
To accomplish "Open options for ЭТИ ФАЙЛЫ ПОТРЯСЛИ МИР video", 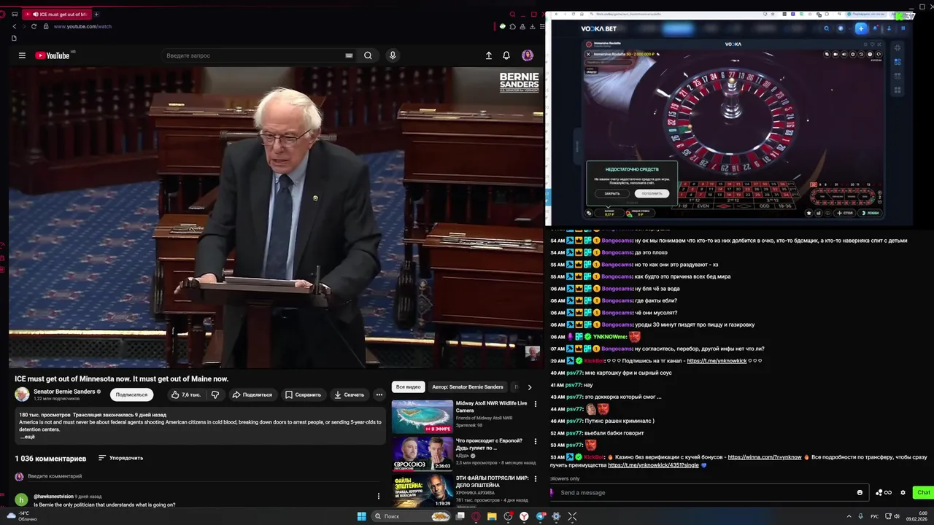I will coord(536,479).
